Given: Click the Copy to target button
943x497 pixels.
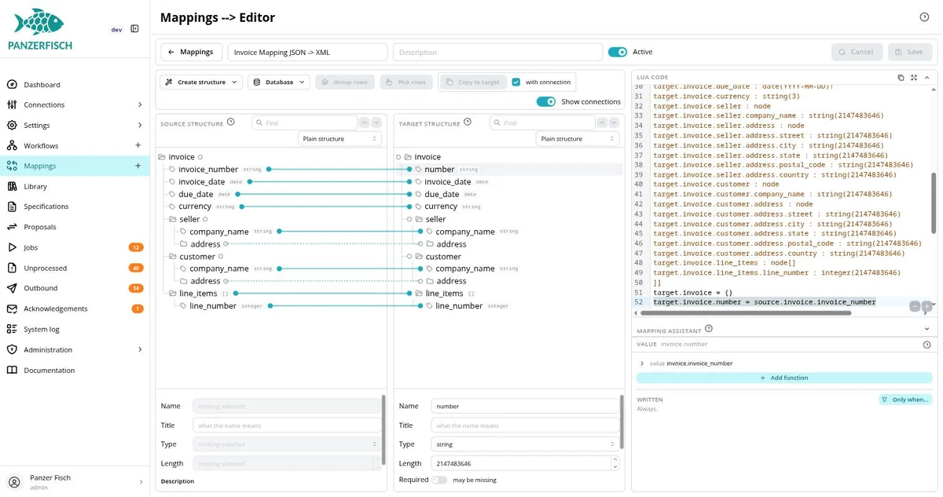Looking at the screenshot, I should 472,82.
